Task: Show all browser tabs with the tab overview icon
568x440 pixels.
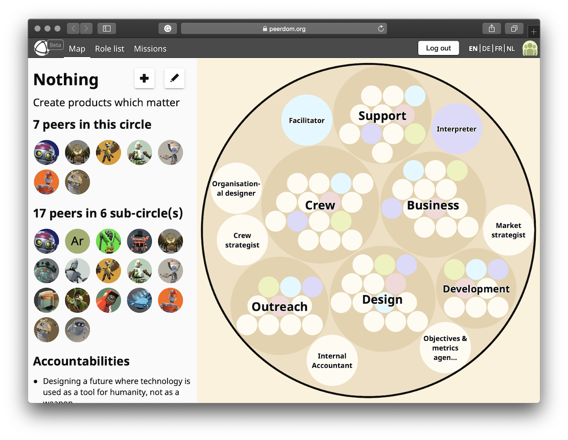Action: tap(514, 28)
